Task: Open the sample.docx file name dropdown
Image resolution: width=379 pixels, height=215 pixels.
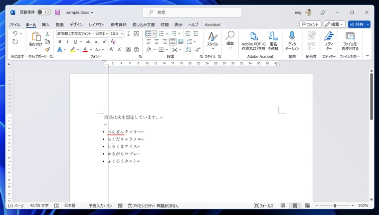Action: [80, 12]
